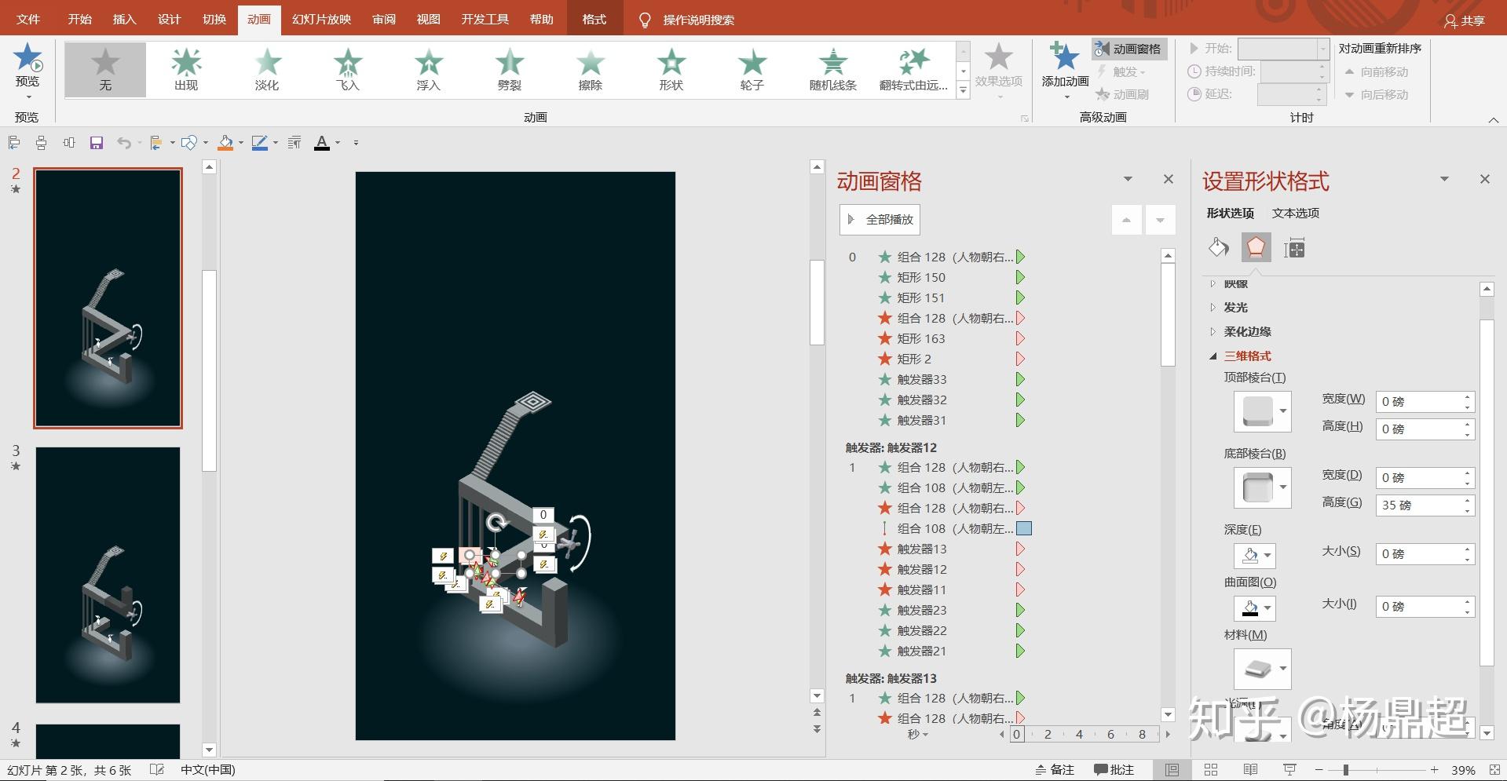Open the 材料 material dropdown

pyautogui.click(x=1282, y=669)
